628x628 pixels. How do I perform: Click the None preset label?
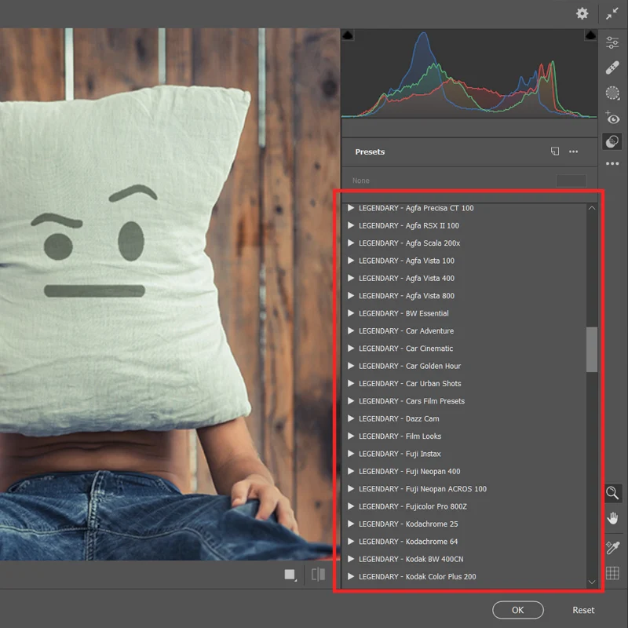click(360, 181)
